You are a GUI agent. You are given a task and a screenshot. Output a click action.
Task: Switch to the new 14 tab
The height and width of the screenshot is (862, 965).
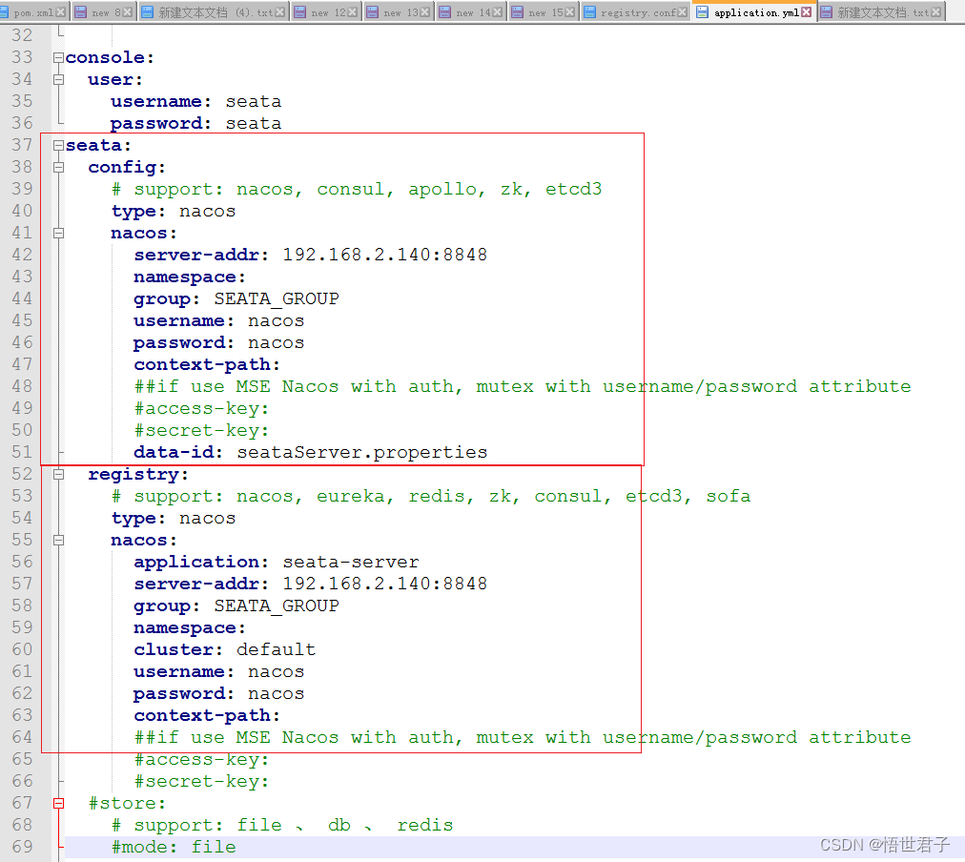click(471, 12)
